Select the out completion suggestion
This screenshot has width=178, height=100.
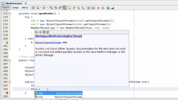pyautogui.click(x=58, y=97)
